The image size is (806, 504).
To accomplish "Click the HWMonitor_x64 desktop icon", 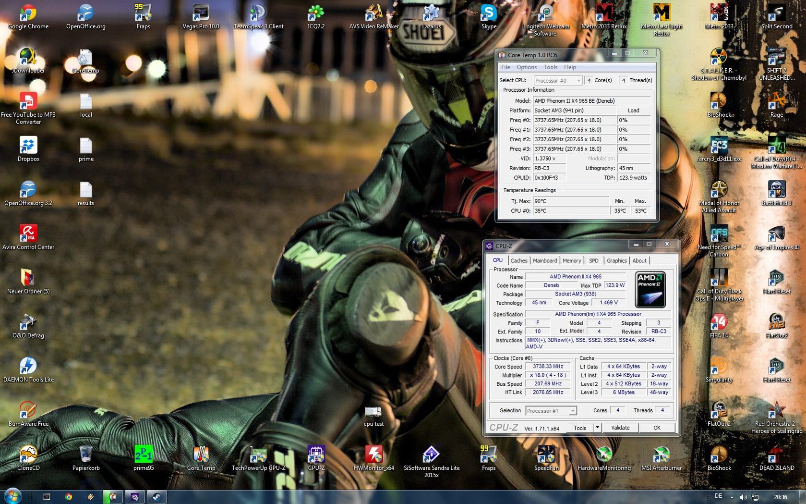I will click(373, 458).
